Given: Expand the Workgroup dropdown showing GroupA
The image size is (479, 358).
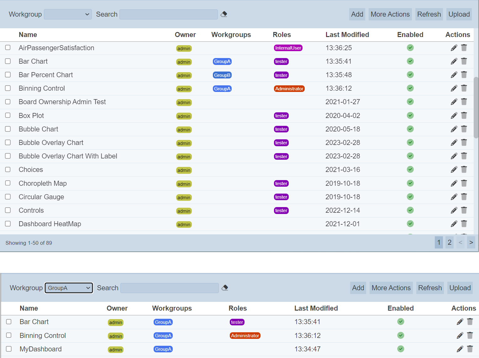Looking at the screenshot, I should (x=69, y=288).
